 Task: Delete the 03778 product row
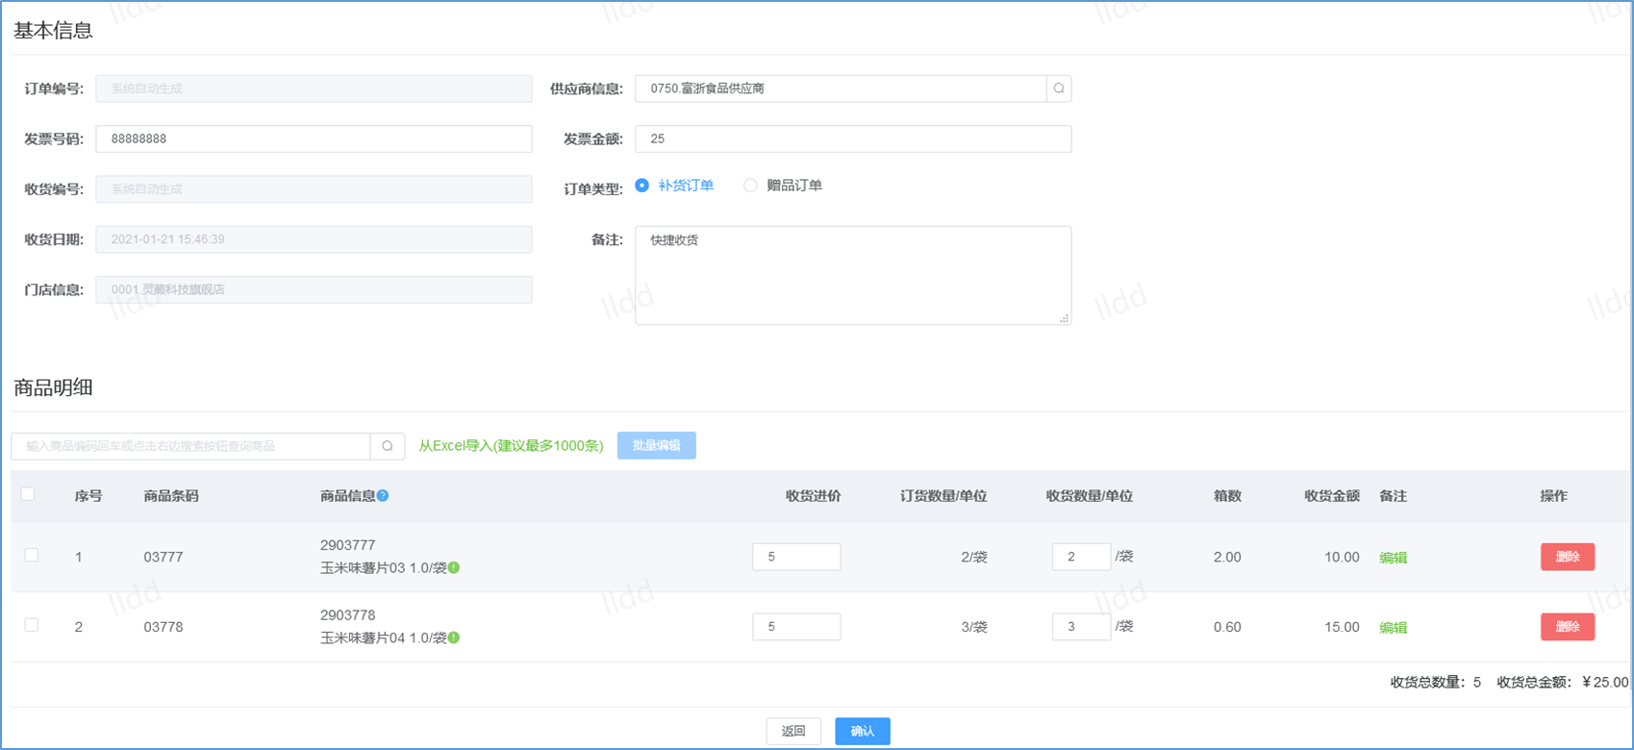click(1567, 627)
